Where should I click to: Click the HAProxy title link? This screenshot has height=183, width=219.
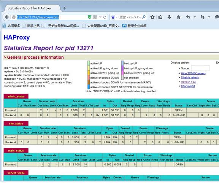tap(17, 37)
